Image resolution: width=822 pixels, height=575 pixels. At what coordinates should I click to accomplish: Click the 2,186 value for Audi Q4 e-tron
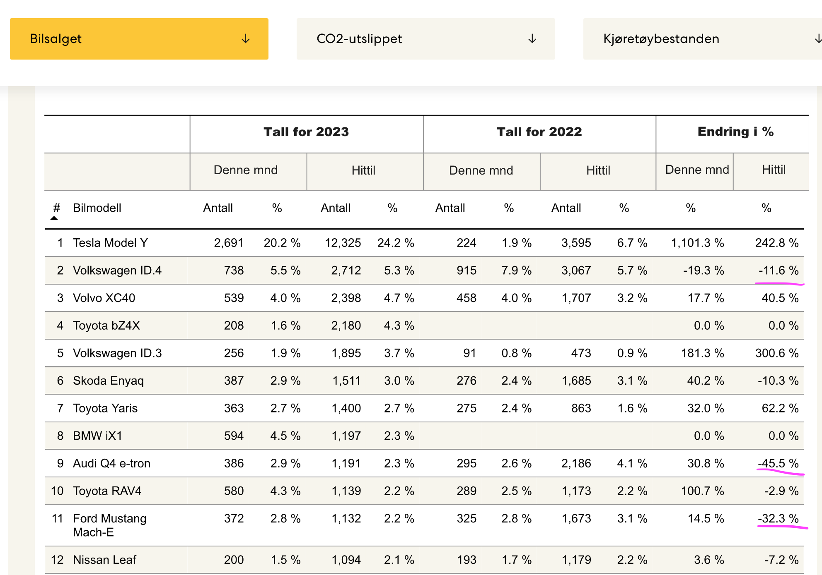click(576, 463)
